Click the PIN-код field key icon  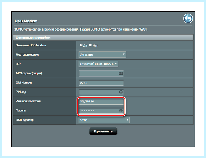pos(121,92)
